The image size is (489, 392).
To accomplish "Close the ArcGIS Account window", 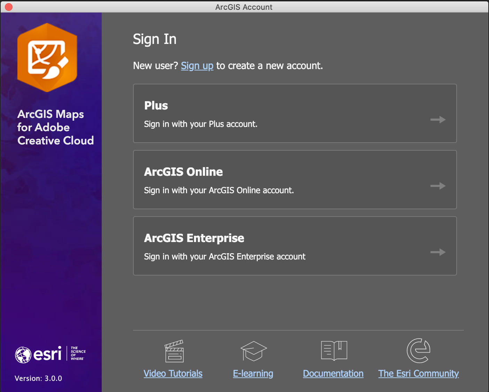I will click(8, 7).
